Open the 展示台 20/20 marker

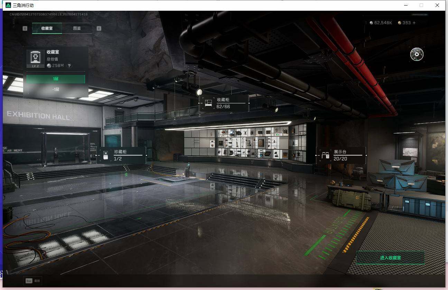tap(341, 155)
